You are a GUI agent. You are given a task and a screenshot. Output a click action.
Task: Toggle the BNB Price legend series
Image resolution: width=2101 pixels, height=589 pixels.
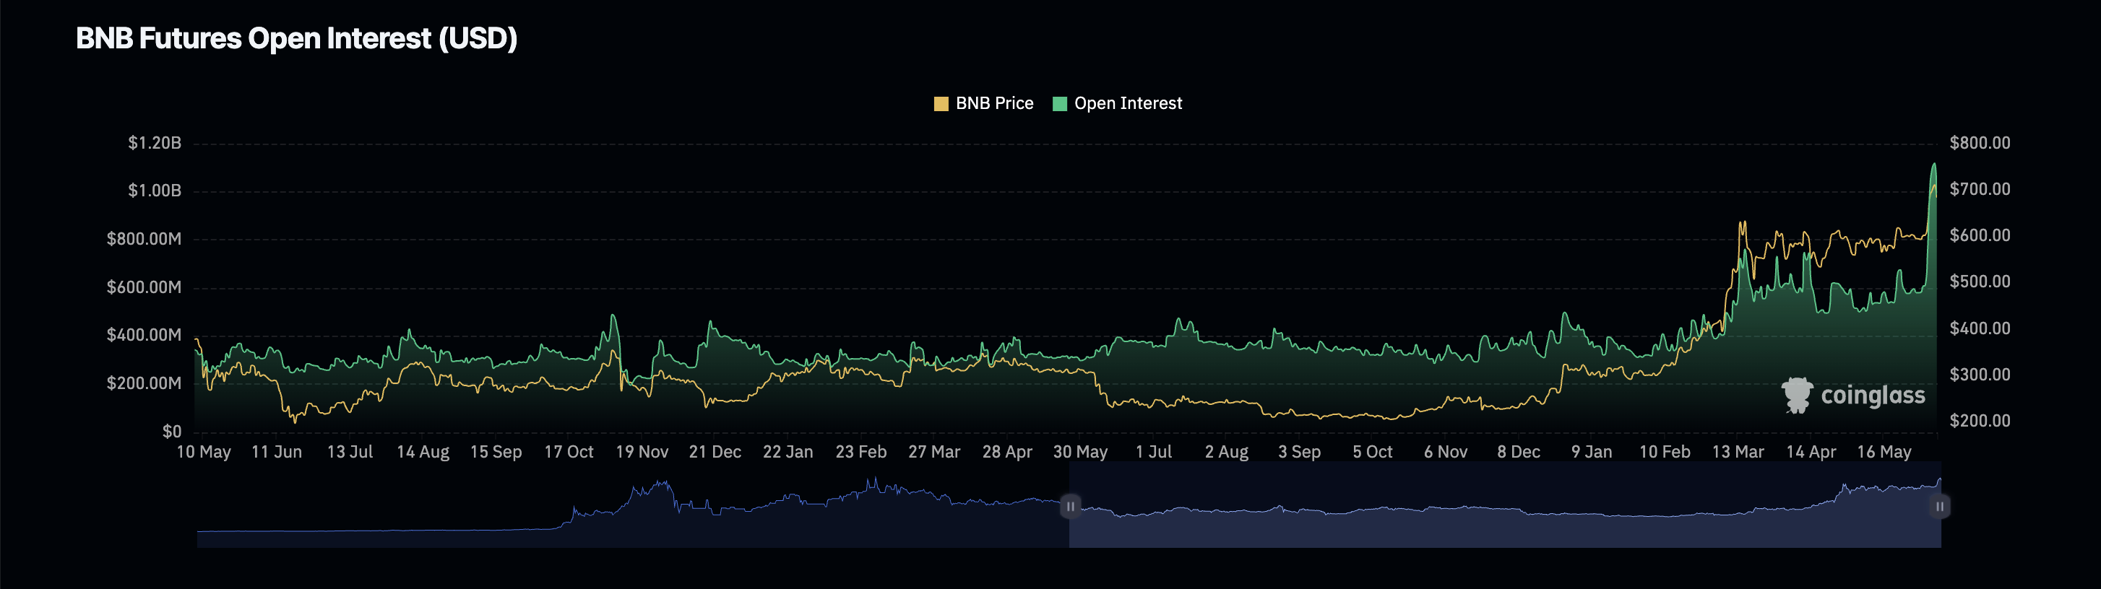coord(983,103)
